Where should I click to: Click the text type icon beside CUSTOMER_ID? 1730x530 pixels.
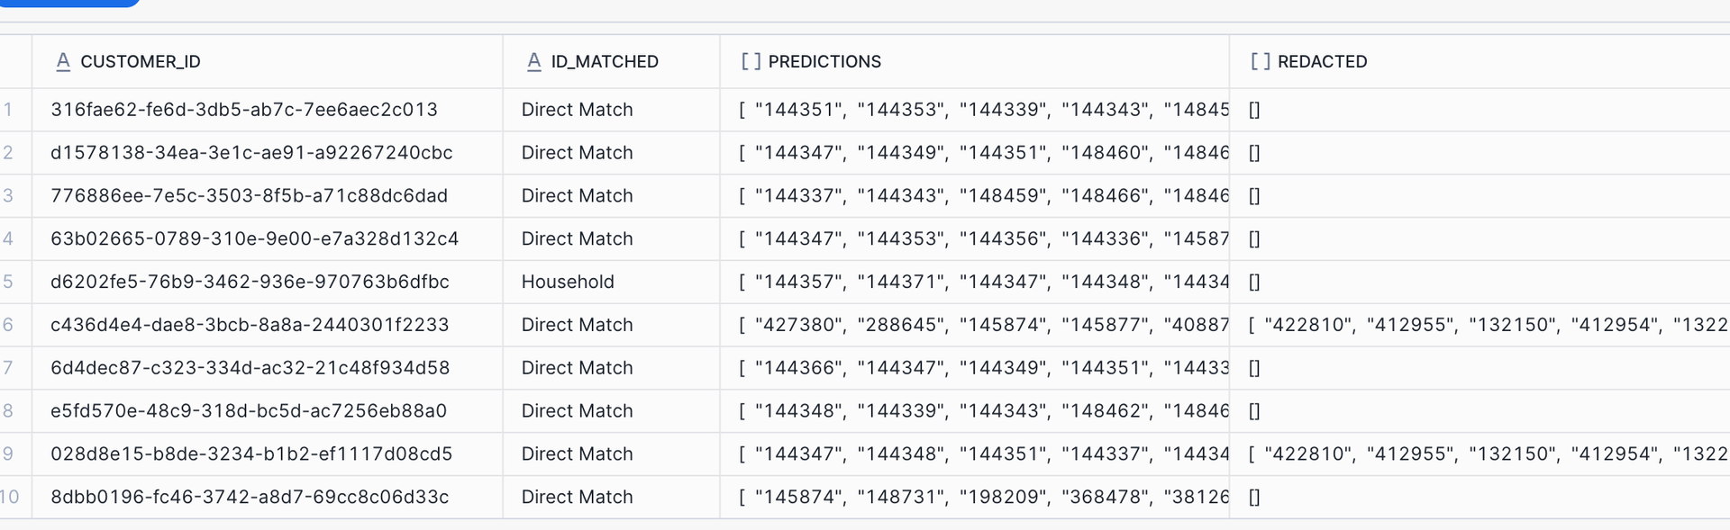[x=63, y=61]
